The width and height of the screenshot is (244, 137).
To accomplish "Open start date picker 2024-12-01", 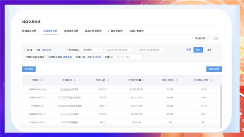I will click(117, 50).
